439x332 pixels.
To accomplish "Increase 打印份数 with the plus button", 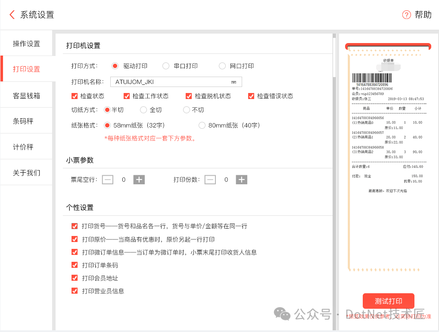I will (242, 180).
